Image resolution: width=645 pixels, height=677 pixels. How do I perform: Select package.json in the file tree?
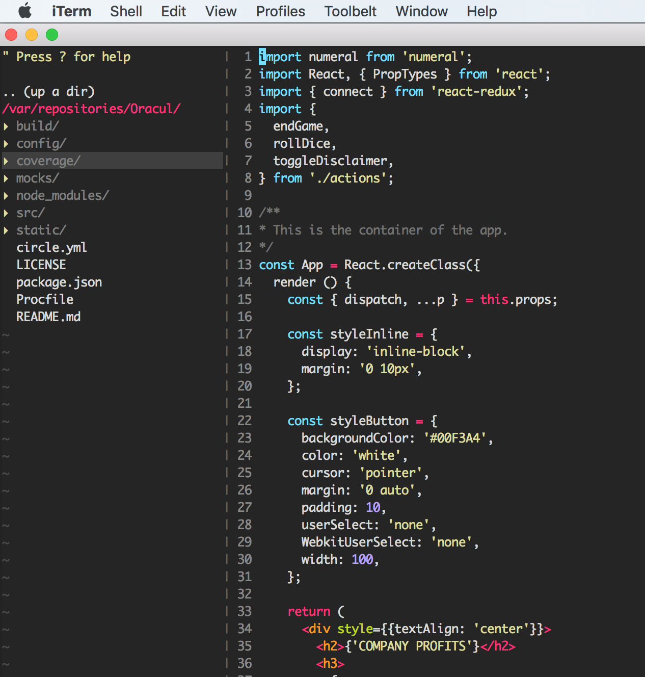[x=59, y=282]
